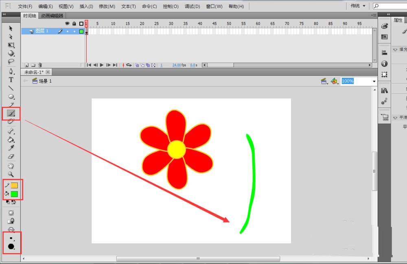Select the Pen tool
407x264 pixels.
[x=11, y=71]
